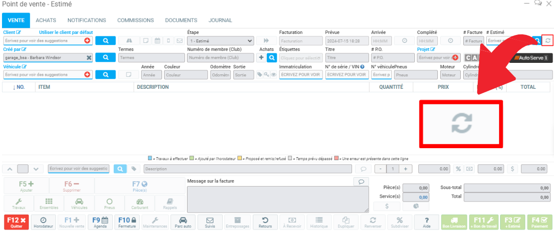This screenshot has width=554, height=231.
Task: Open the Suivis envelope button
Action: (x=210, y=222)
